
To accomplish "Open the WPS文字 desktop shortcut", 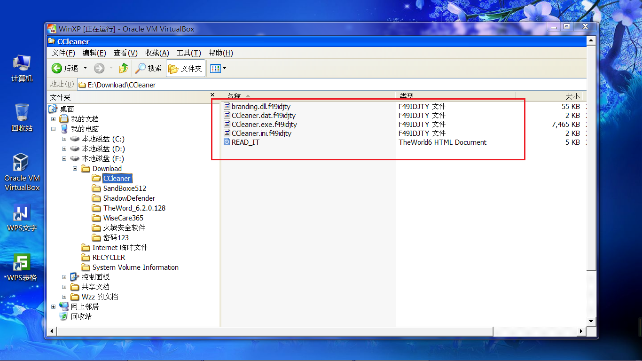I will (x=22, y=219).
